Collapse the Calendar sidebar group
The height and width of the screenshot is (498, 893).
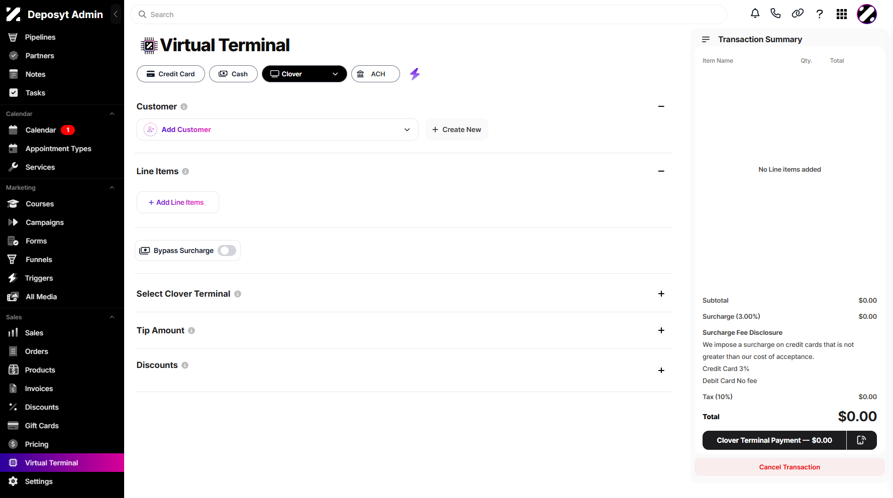(x=112, y=114)
